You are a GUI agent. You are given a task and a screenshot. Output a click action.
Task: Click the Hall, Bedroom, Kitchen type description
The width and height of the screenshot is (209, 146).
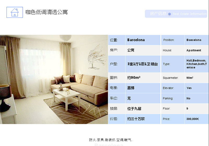(x=196, y=64)
